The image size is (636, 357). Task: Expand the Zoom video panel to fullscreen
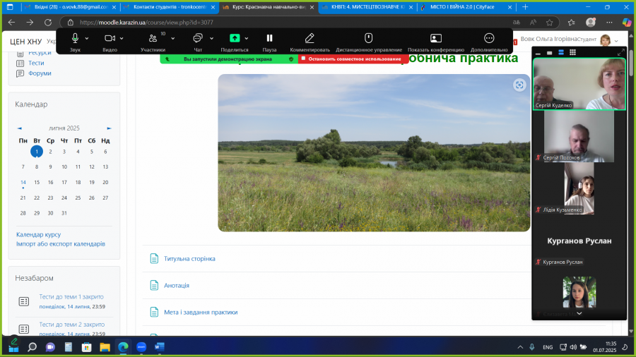[x=620, y=53]
